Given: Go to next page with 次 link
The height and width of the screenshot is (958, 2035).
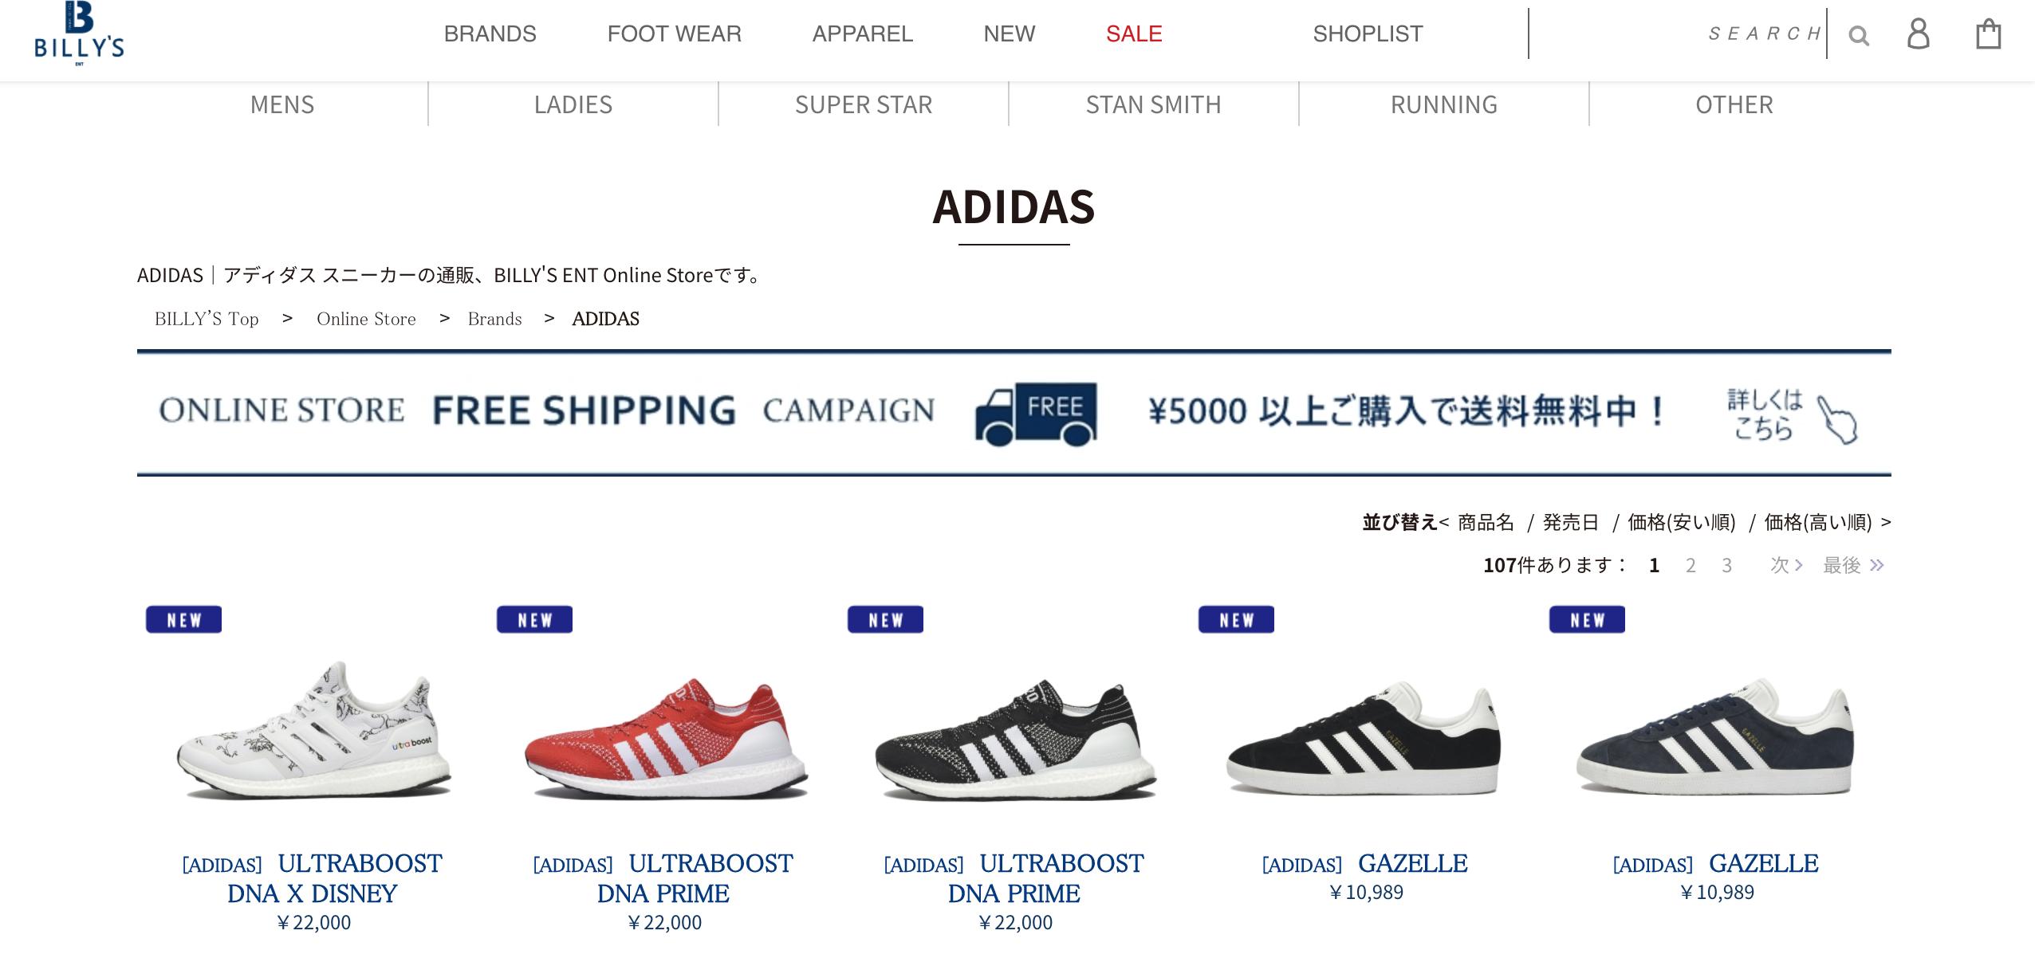Looking at the screenshot, I should pyautogui.click(x=1785, y=565).
